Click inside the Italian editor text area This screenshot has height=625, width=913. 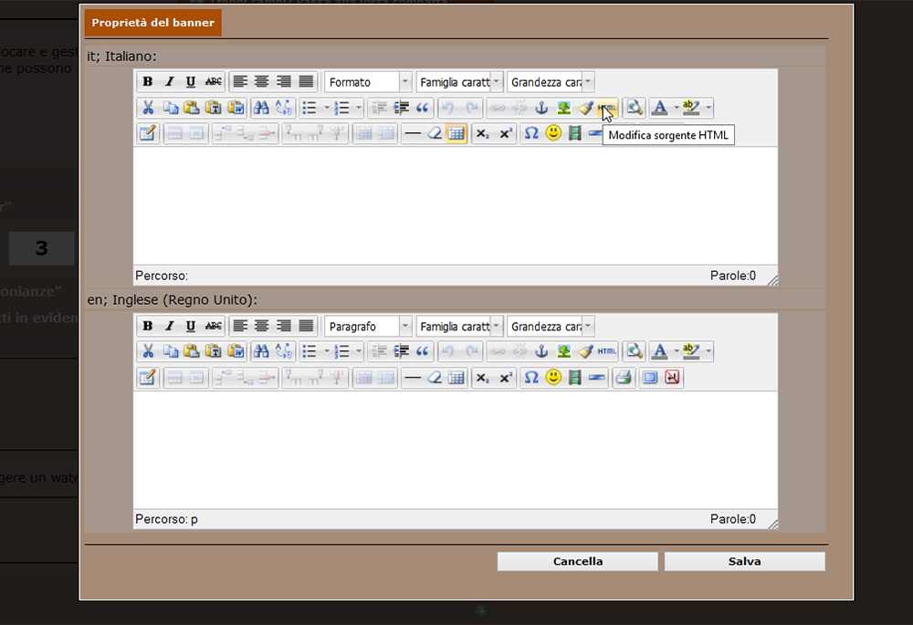point(456,206)
